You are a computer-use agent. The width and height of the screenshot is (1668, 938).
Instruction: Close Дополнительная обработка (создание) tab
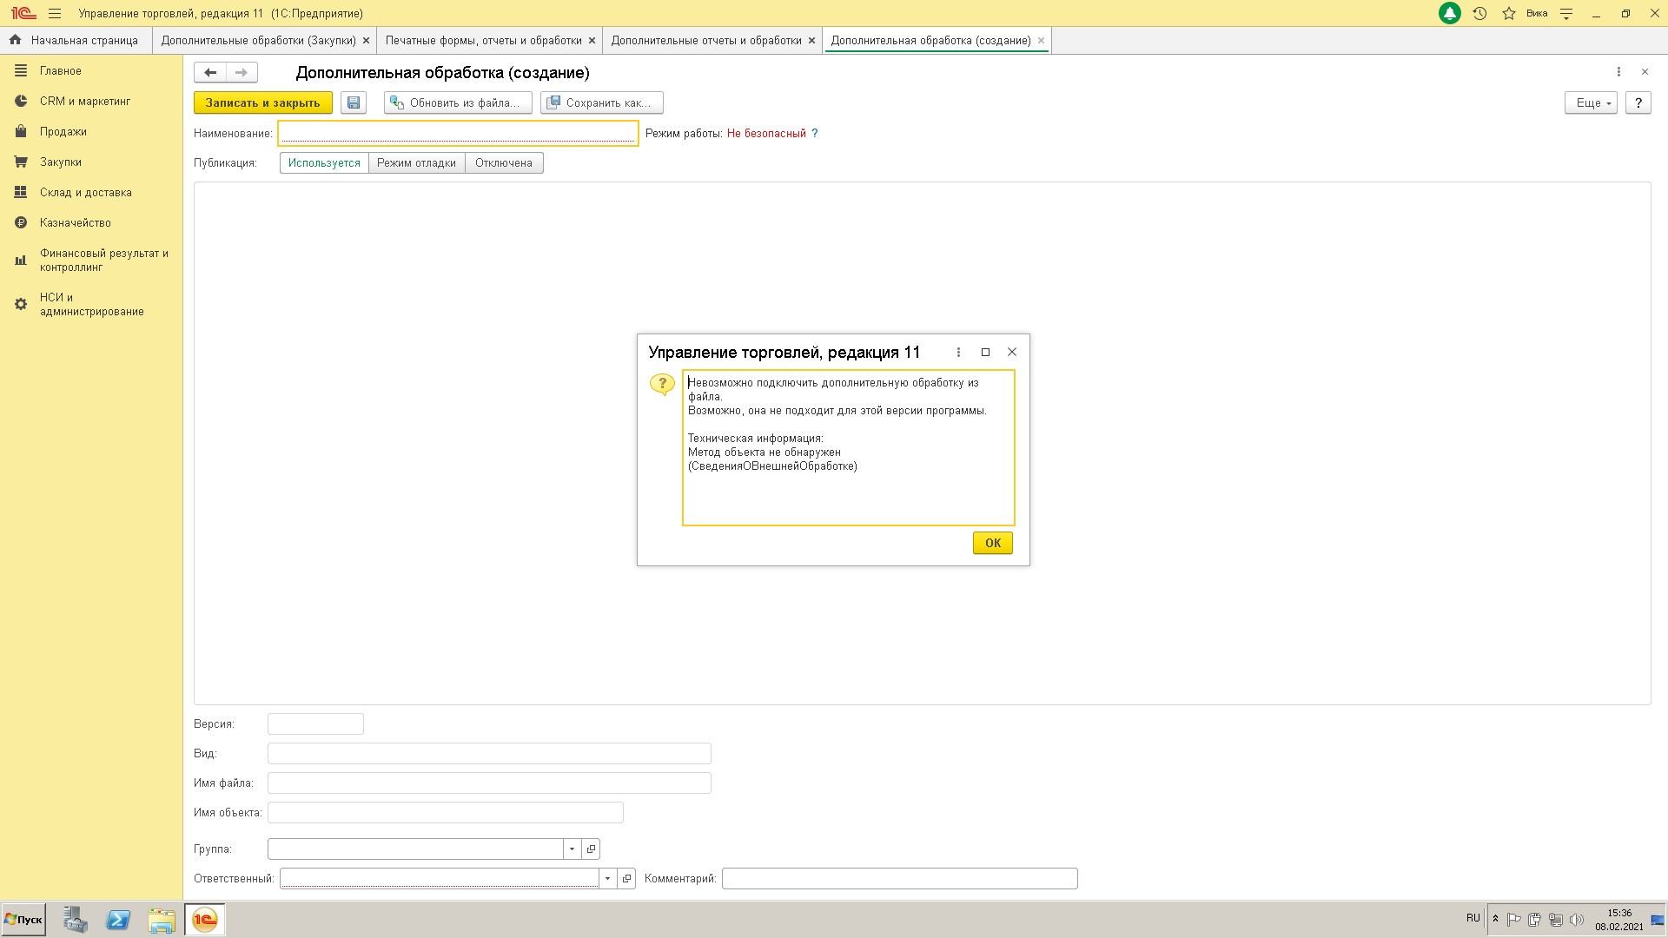(1041, 40)
